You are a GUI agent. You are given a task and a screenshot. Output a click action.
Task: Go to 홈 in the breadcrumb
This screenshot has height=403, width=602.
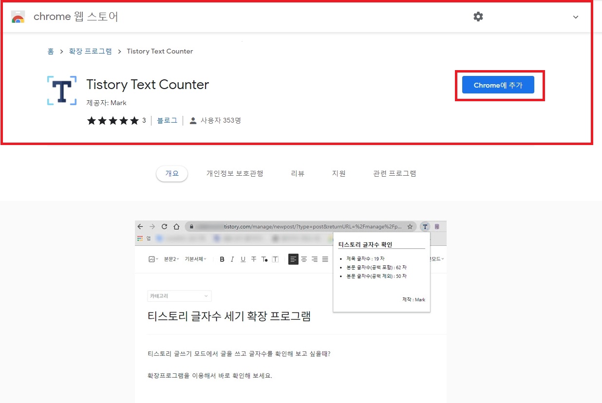(x=51, y=51)
